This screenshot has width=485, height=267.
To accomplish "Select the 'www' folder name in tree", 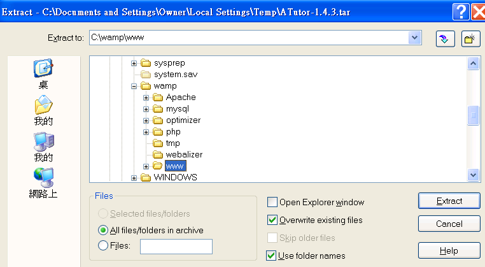I will point(176,166).
